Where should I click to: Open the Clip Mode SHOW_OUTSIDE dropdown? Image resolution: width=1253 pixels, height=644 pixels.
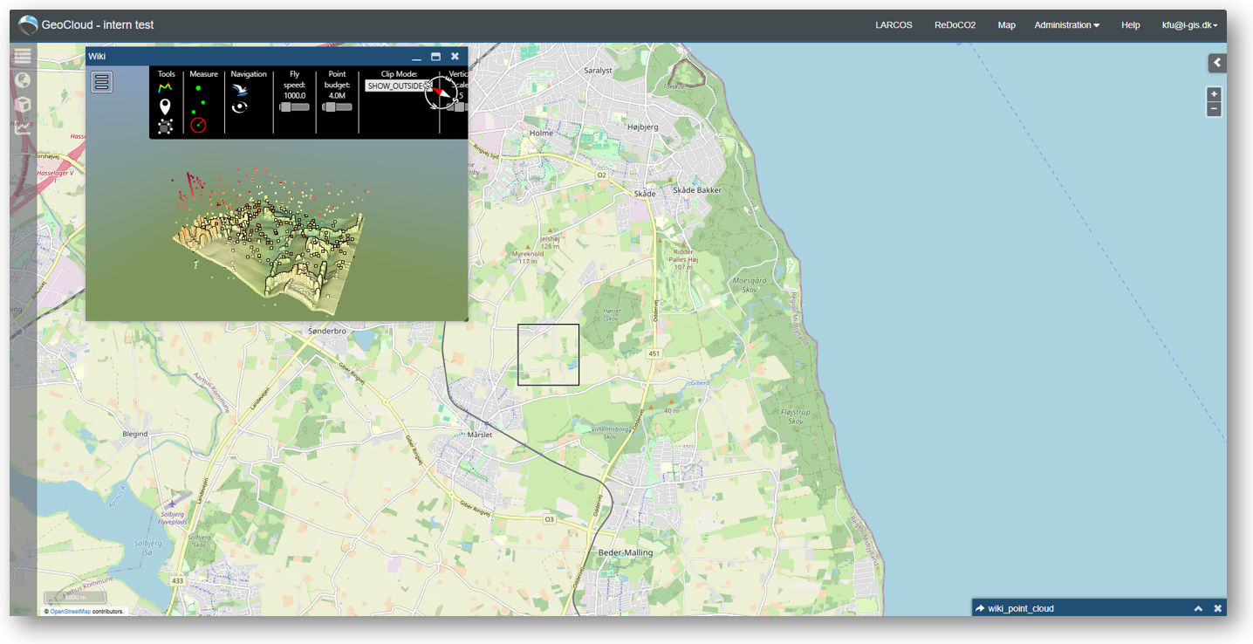[x=399, y=86]
